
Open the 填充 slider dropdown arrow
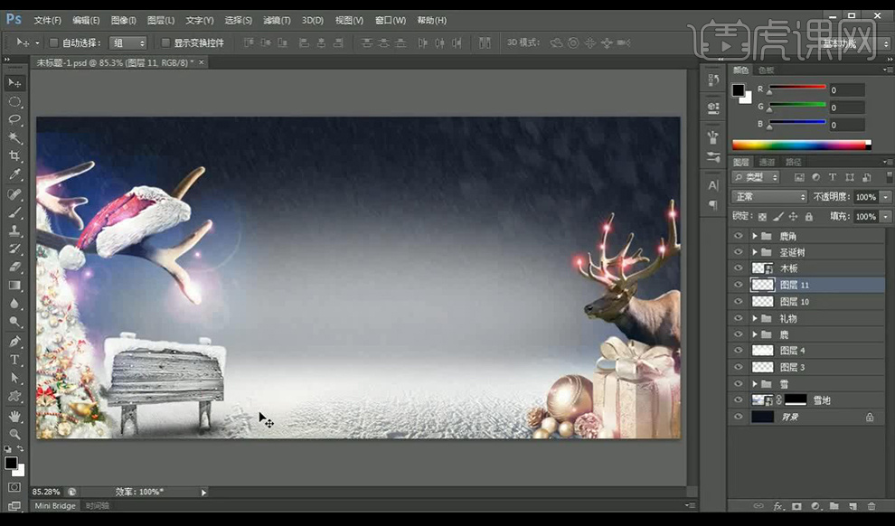(x=886, y=217)
